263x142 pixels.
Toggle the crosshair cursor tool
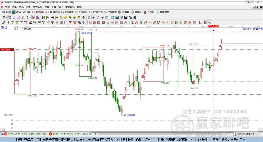click(94, 17)
